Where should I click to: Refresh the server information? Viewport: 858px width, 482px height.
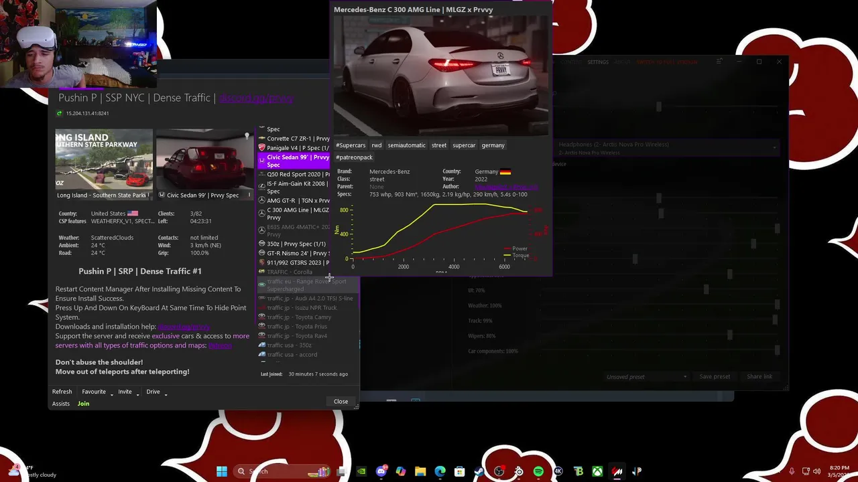62,392
